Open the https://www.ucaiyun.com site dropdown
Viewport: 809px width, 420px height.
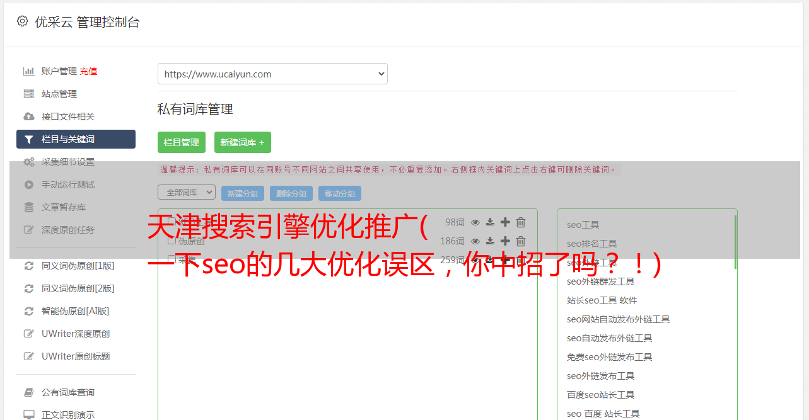[x=272, y=74]
